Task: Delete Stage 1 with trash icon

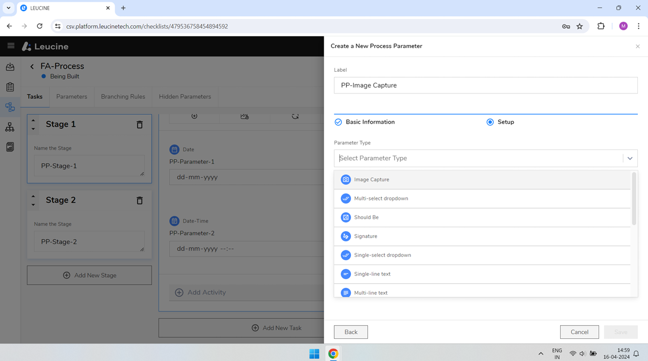Action: [x=140, y=124]
